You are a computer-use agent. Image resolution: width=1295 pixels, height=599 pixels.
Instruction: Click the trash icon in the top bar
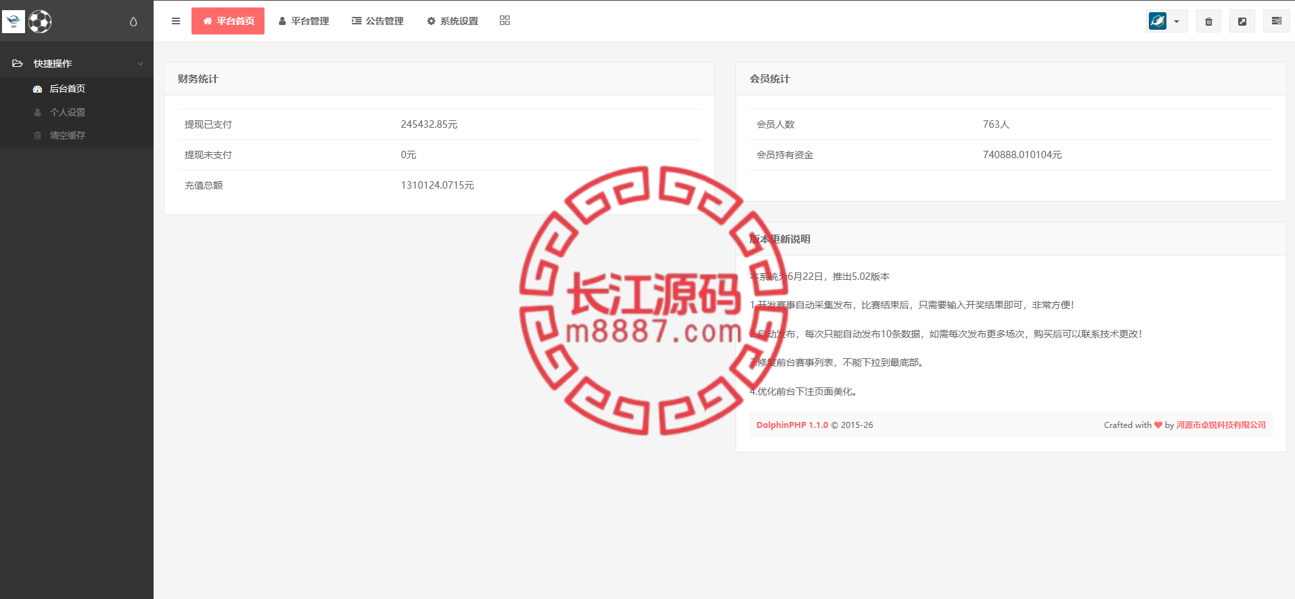(1208, 22)
